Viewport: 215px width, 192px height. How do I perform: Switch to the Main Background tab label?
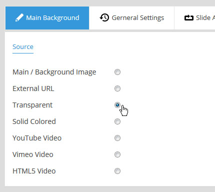pyautogui.click(x=52, y=18)
